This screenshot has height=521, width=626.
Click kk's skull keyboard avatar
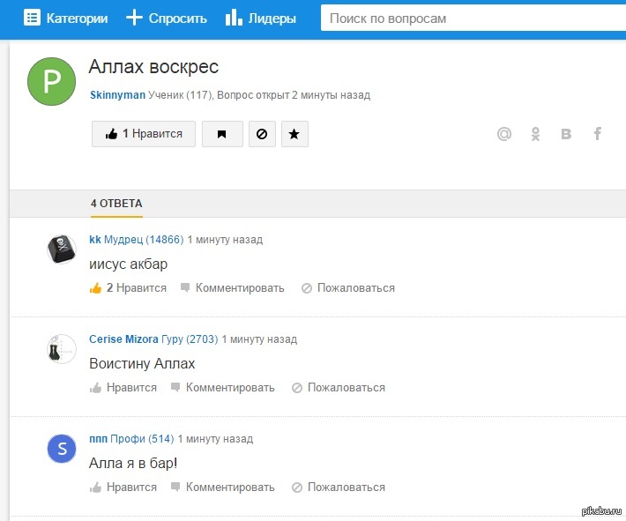(x=62, y=249)
